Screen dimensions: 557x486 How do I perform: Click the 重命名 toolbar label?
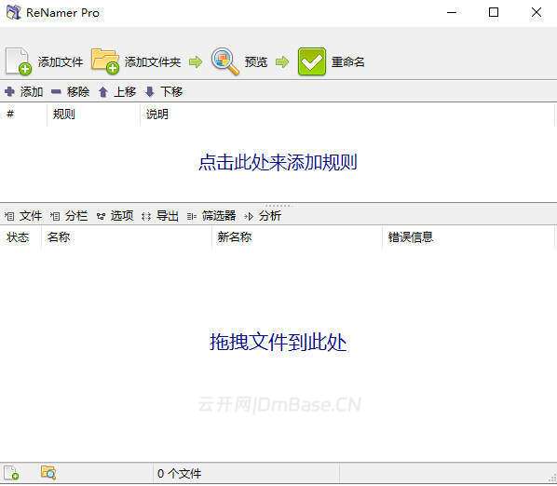pyautogui.click(x=347, y=62)
